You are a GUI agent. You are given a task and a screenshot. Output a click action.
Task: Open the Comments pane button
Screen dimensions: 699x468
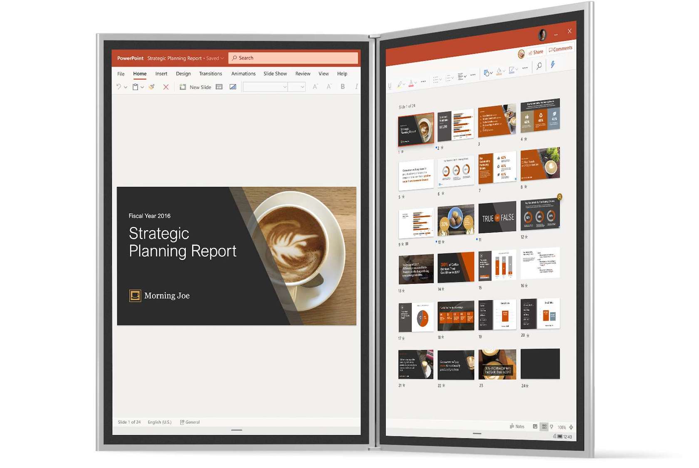click(560, 49)
